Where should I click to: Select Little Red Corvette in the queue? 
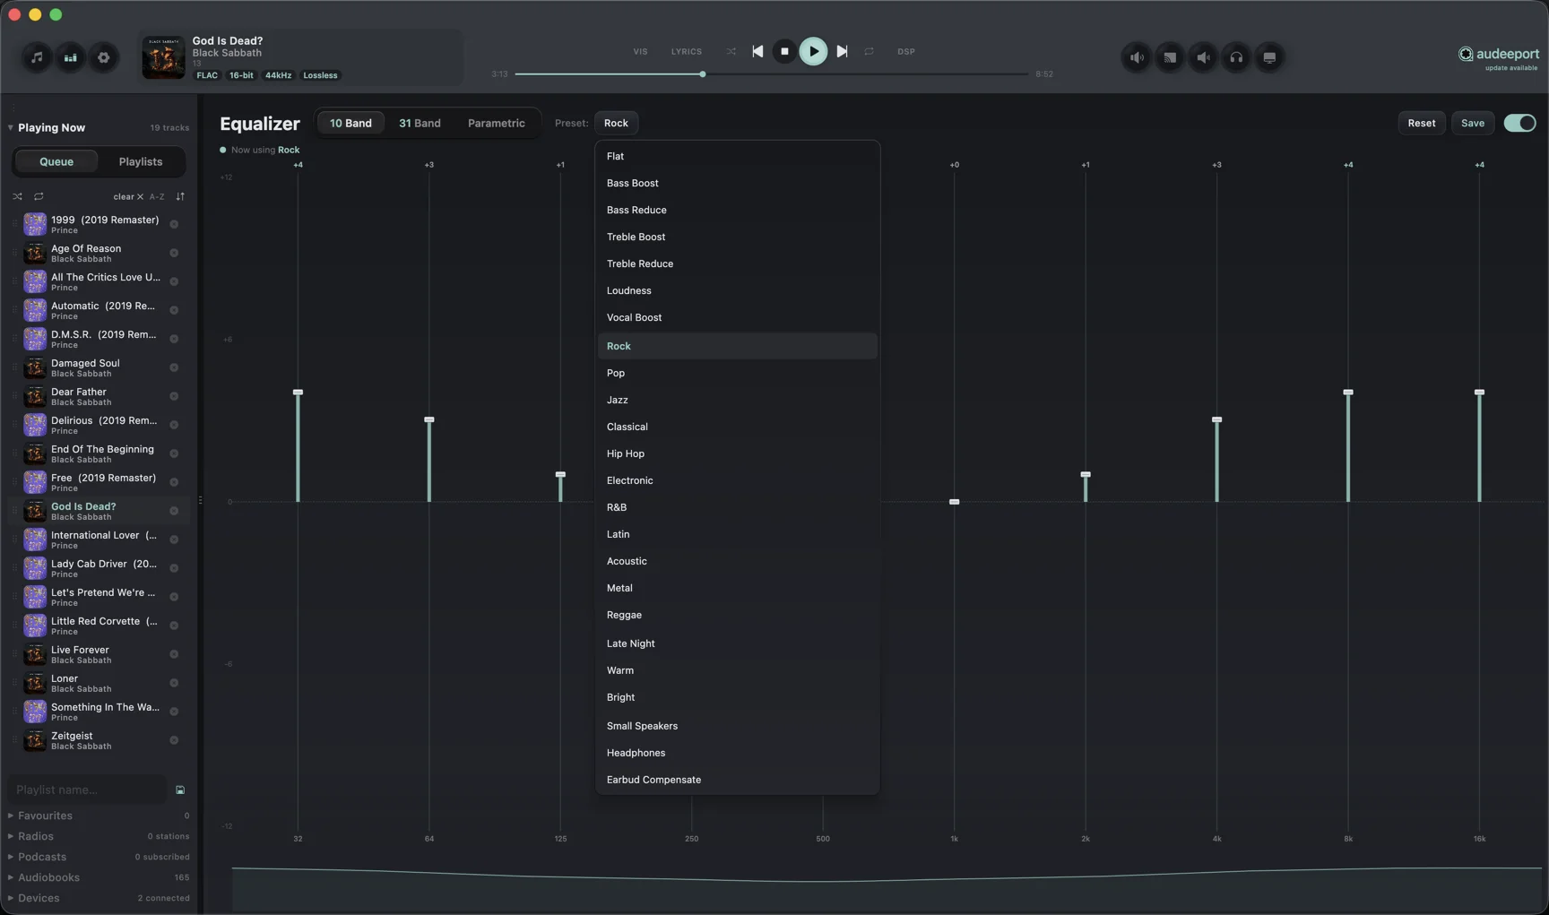98,626
